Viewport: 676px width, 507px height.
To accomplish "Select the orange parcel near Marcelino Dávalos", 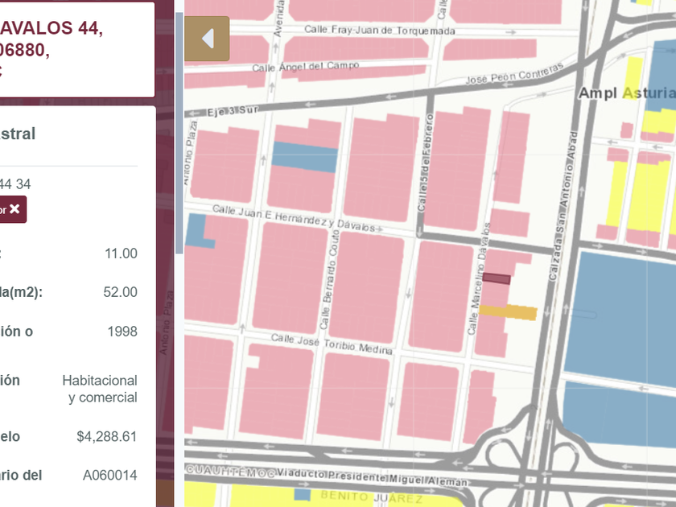I will [509, 313].
